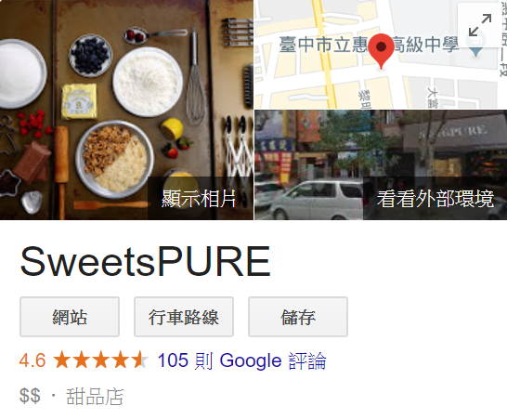Viewport: 507px width, 419px height.
Task: Click the 大富 street label on the map
Action: (433, 97)
